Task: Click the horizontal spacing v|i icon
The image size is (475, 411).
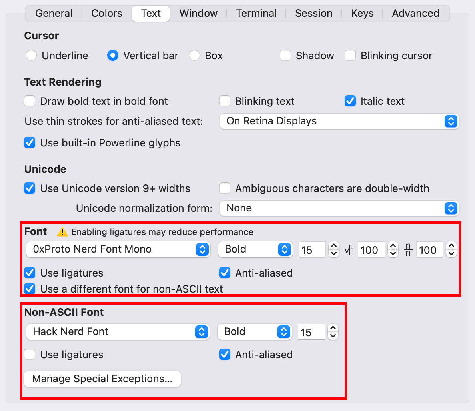Action: (349, 250)
